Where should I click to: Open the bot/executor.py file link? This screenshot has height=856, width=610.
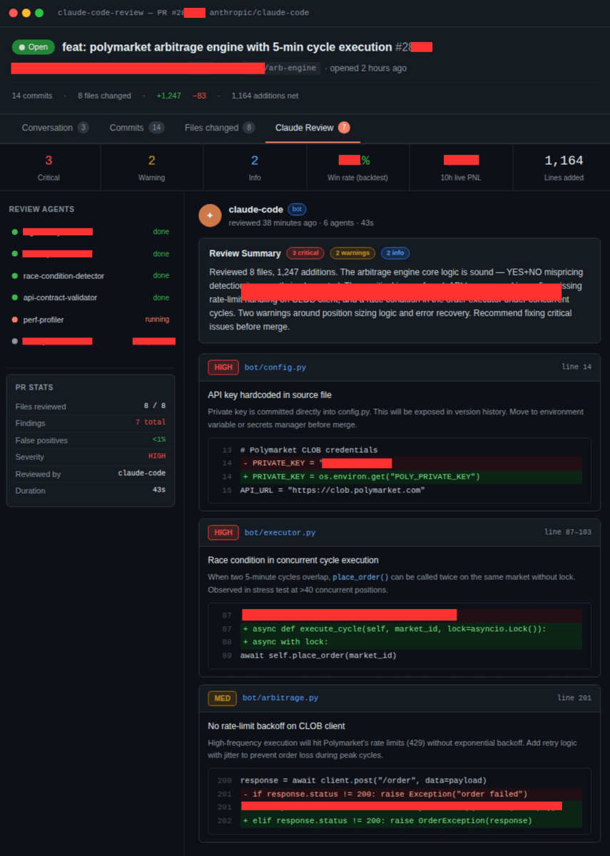point(280,532)
